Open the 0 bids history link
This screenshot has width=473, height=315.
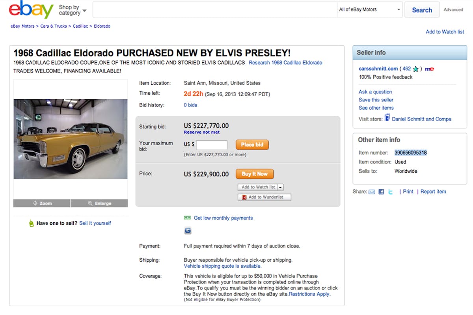pos(190,105)
